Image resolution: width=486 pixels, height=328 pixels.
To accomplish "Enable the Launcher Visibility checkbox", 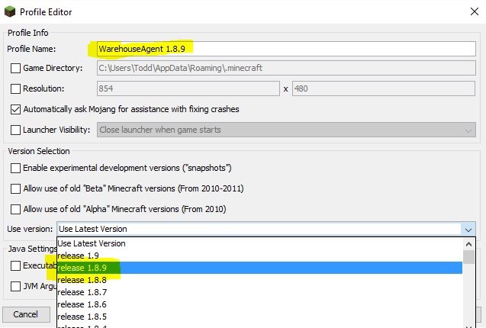I will pos(16,130).
